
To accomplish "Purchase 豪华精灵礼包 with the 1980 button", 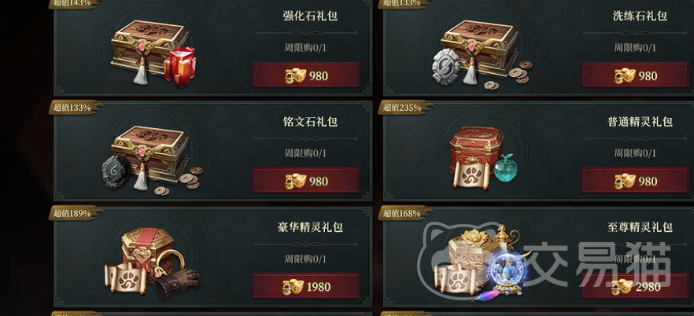I will click(306, 286).
